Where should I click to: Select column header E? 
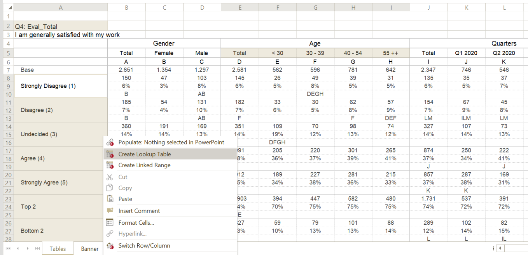click(x=240, y=7)
